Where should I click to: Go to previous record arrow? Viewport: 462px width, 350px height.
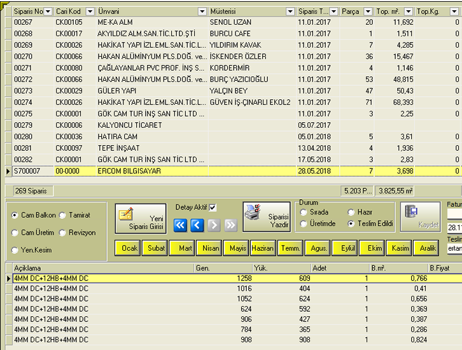click(197, 225)
